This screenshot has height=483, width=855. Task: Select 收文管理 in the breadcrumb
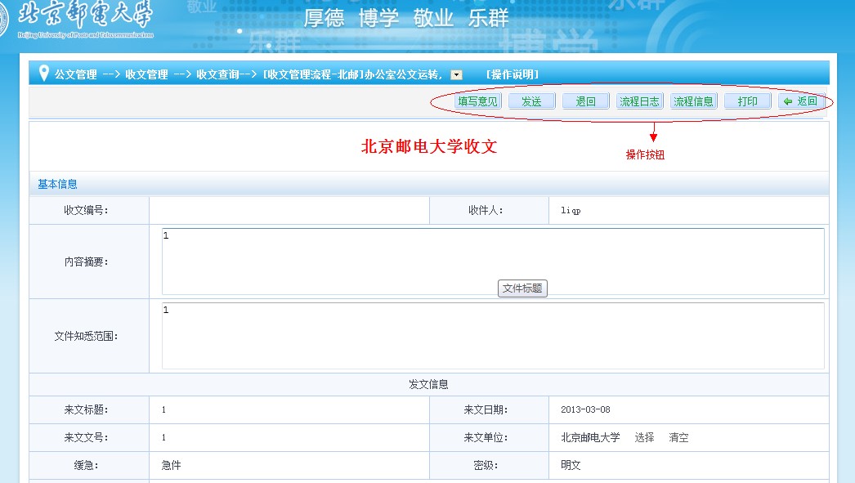click(x=146, y=74)
